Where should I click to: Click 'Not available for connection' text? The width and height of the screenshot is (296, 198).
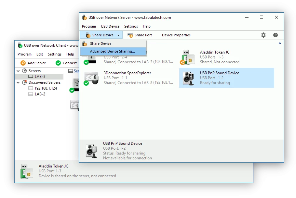(x=128, y=158)
